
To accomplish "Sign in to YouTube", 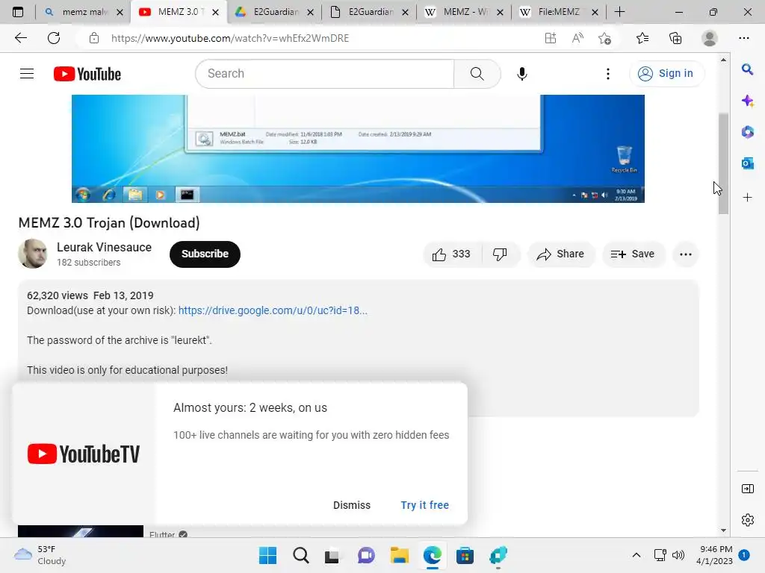I will [x=666, y=74].
